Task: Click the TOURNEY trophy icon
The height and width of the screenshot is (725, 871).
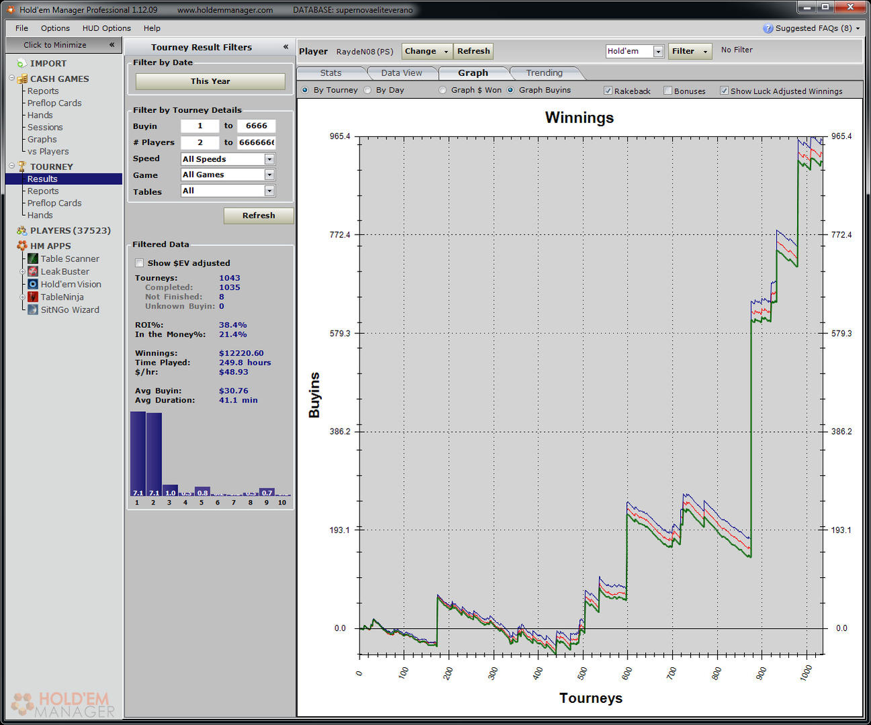Action: pos(22,166)
